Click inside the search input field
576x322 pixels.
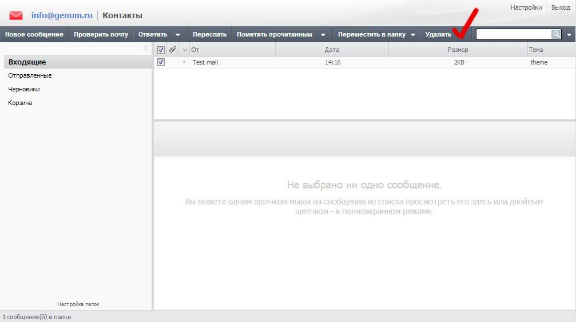[x=513, y=34]
